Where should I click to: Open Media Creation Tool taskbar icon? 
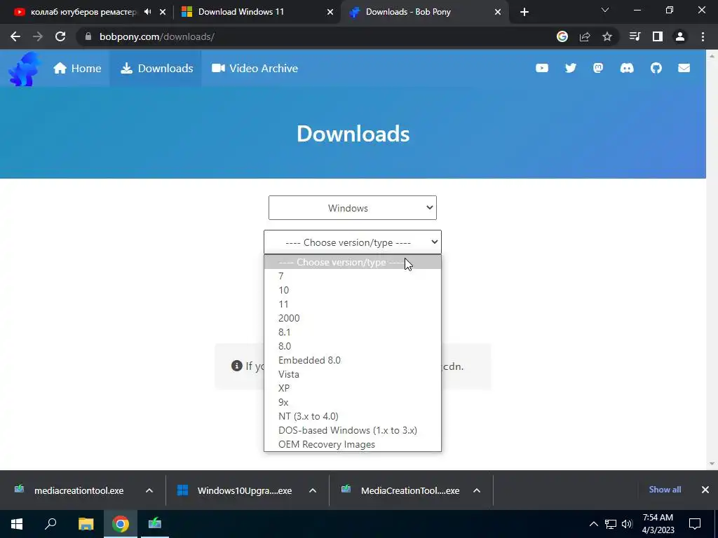(155, 524)
